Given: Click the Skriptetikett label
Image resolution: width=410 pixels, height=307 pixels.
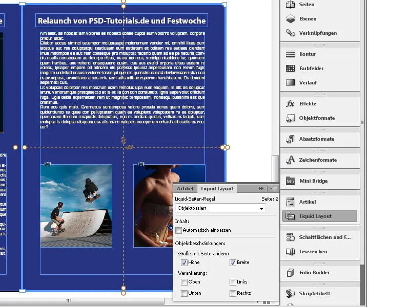Looking at the screenshot, I should point(315,293).
